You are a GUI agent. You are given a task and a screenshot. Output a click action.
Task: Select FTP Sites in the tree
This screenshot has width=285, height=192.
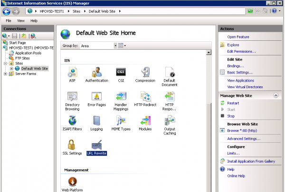point(22,58)
